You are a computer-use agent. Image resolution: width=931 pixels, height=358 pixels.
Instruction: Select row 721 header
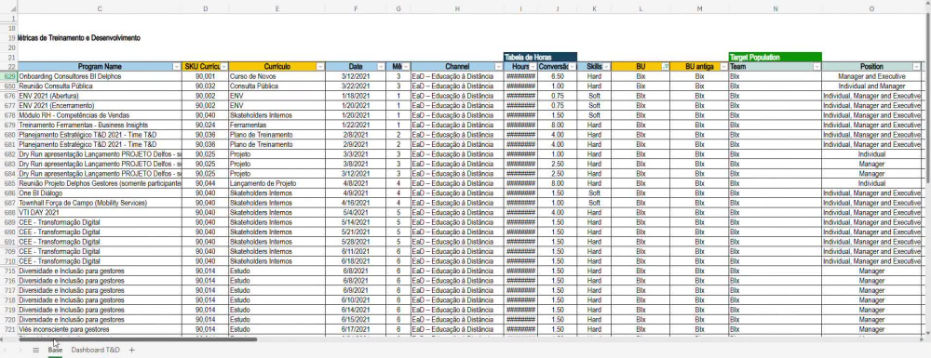click(x=9, y=329)
